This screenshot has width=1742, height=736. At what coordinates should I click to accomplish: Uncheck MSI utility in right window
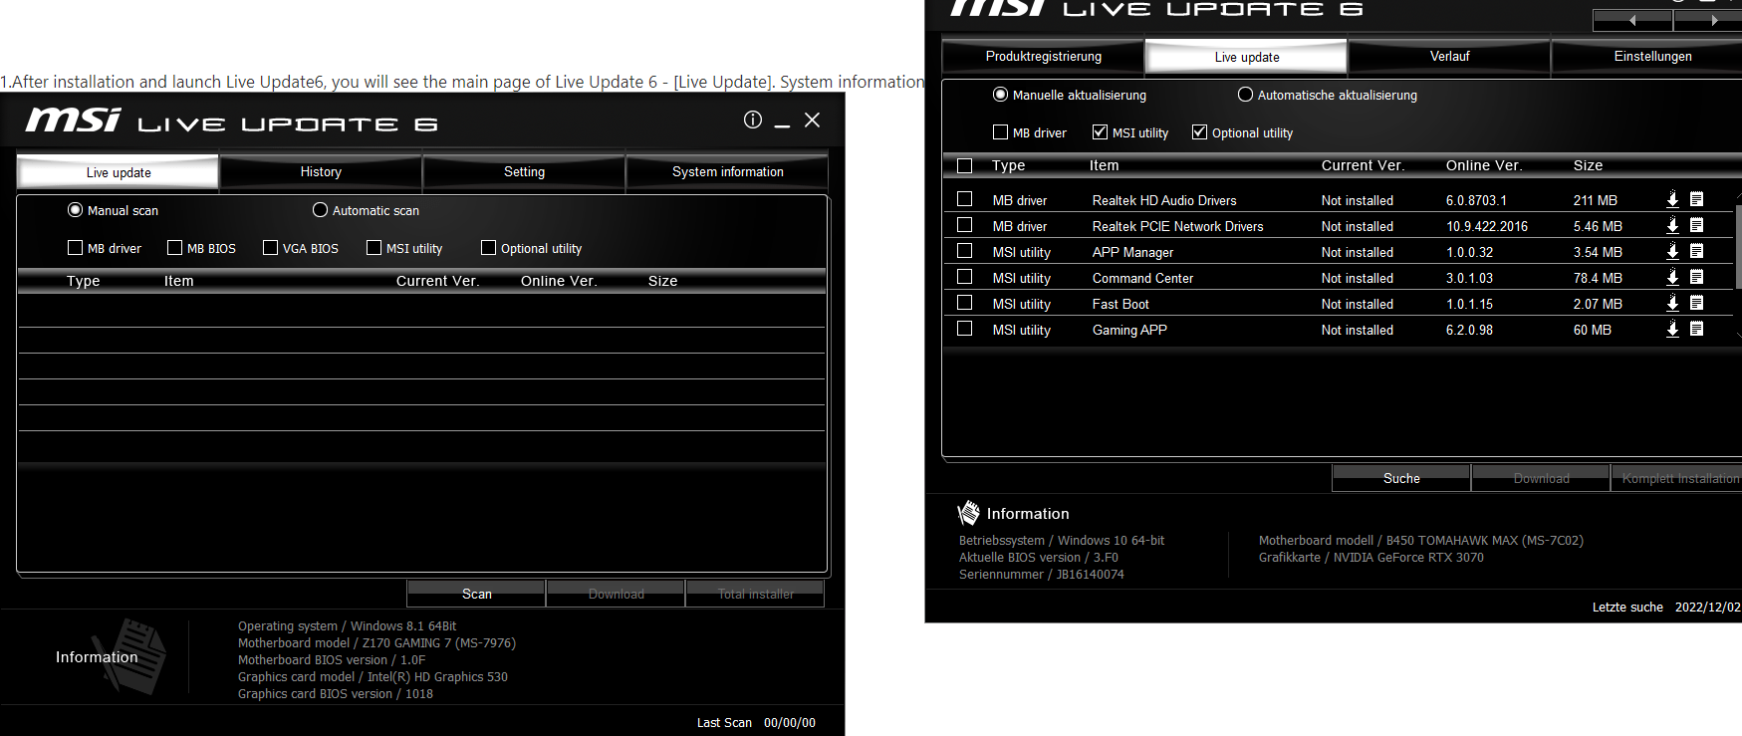[1100, 131]
